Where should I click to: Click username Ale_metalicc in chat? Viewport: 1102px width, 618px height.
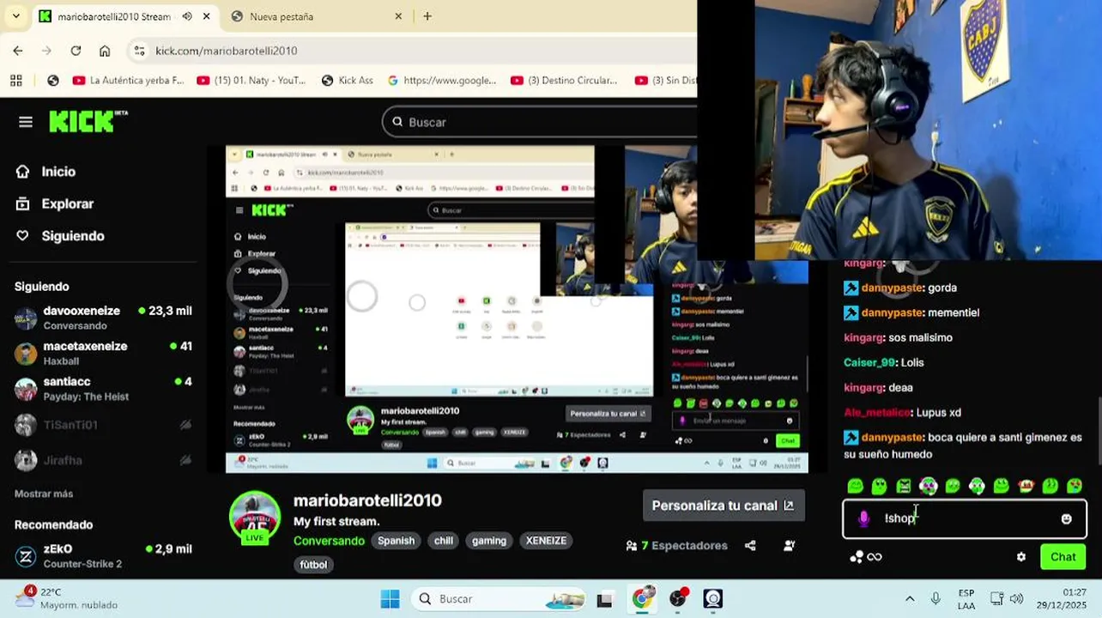[x=876, y=412]
